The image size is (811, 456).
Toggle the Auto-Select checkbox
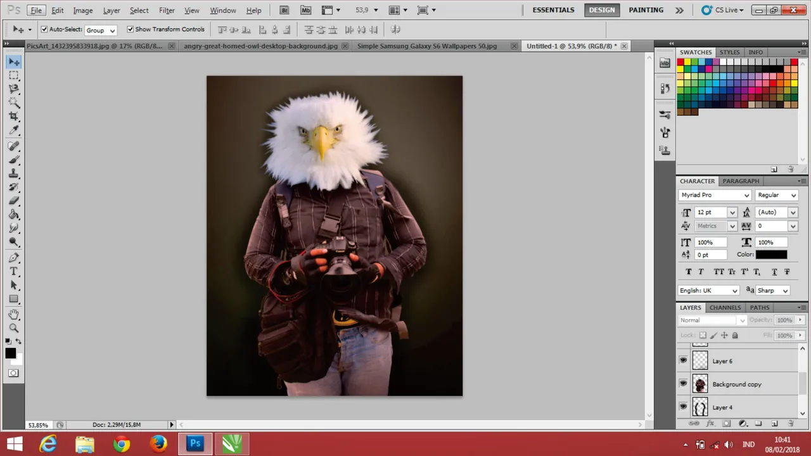tap(44, 29)
